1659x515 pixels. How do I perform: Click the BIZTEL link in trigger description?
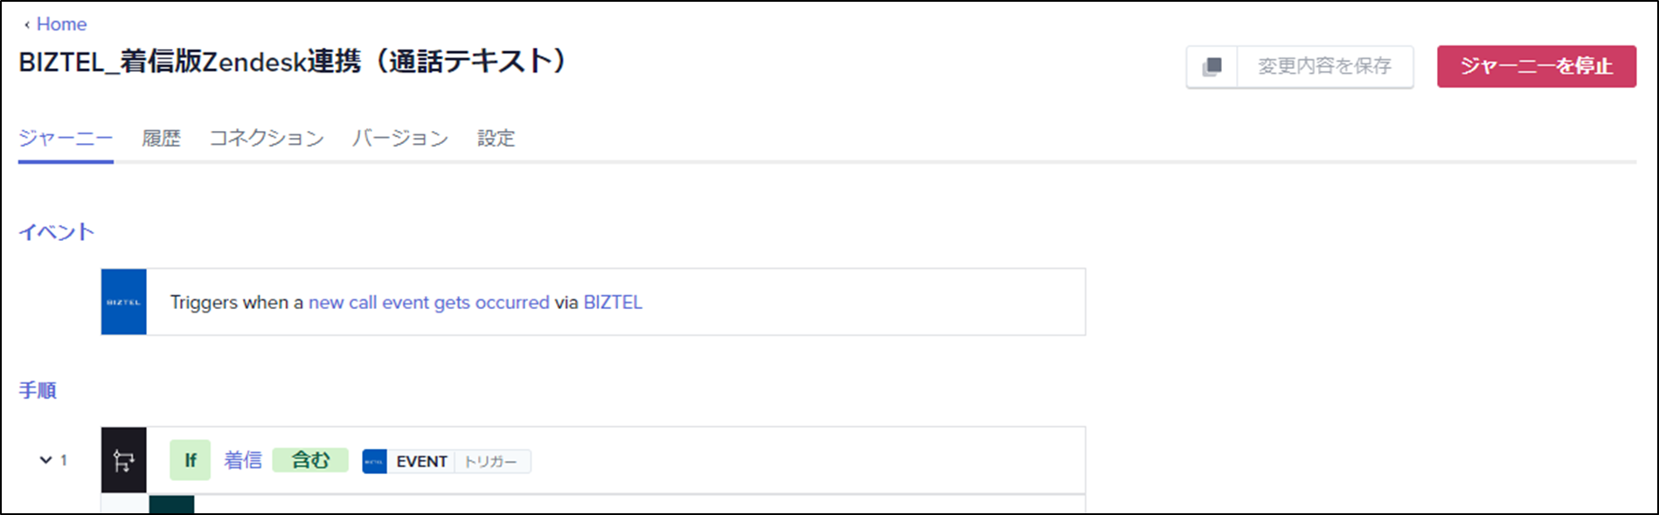(613, 302)
